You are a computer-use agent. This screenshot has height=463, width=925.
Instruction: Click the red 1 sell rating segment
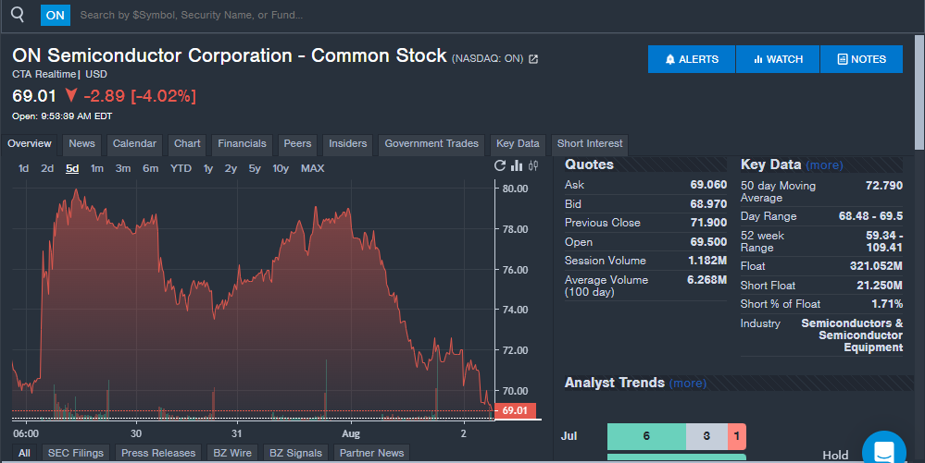point(737,436)
